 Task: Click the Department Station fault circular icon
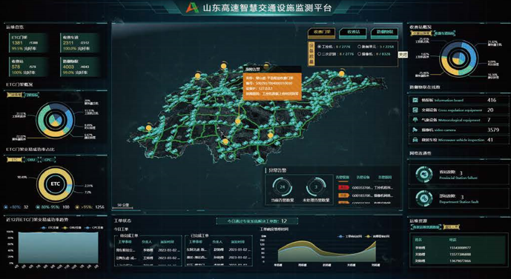click(424, 198)
